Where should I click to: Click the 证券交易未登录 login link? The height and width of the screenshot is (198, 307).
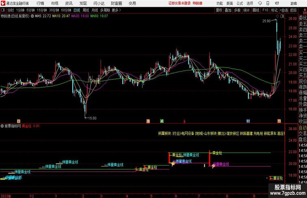point(179,3)
